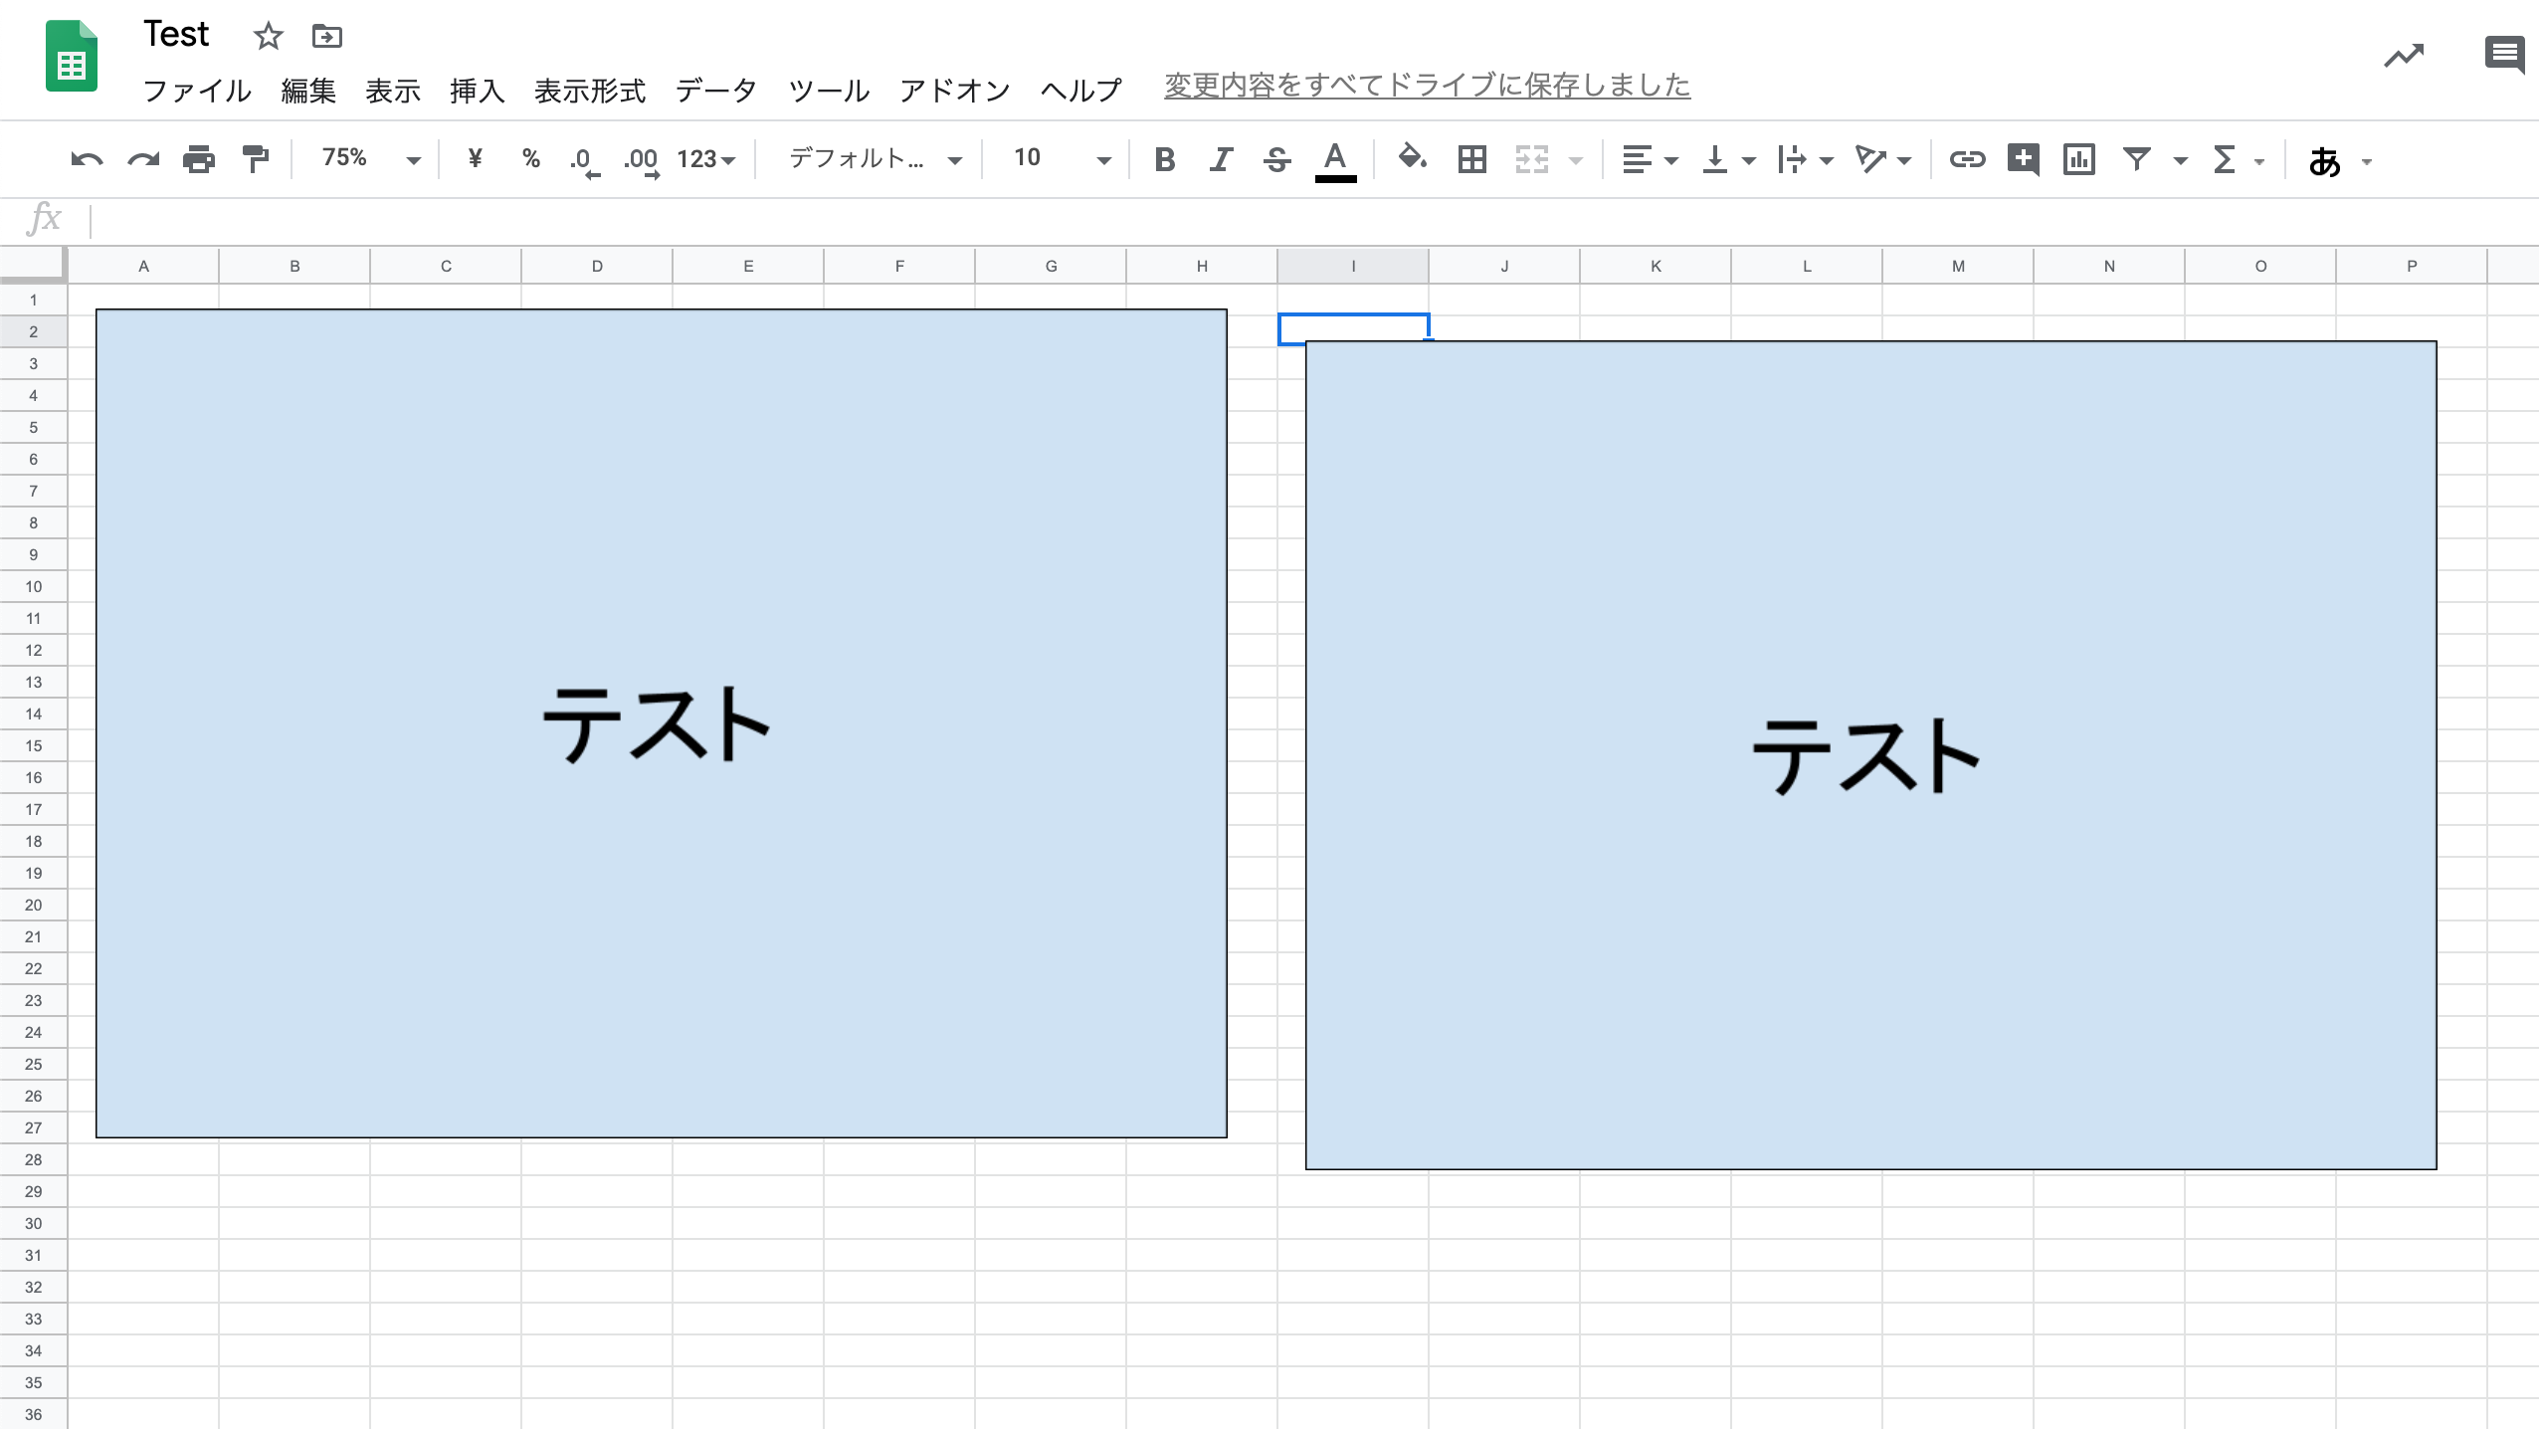Open the 挿入 menu
This screenshot has width=2539, height=1429.
point(477,91)
